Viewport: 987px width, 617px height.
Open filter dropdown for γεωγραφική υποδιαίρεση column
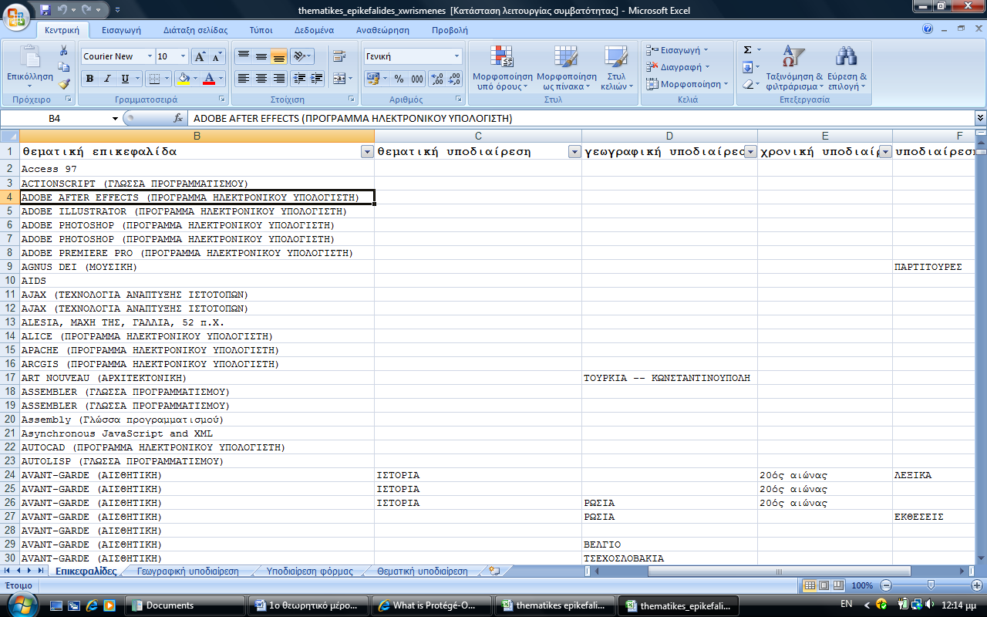pyautogui.click(x=750, y=152)
